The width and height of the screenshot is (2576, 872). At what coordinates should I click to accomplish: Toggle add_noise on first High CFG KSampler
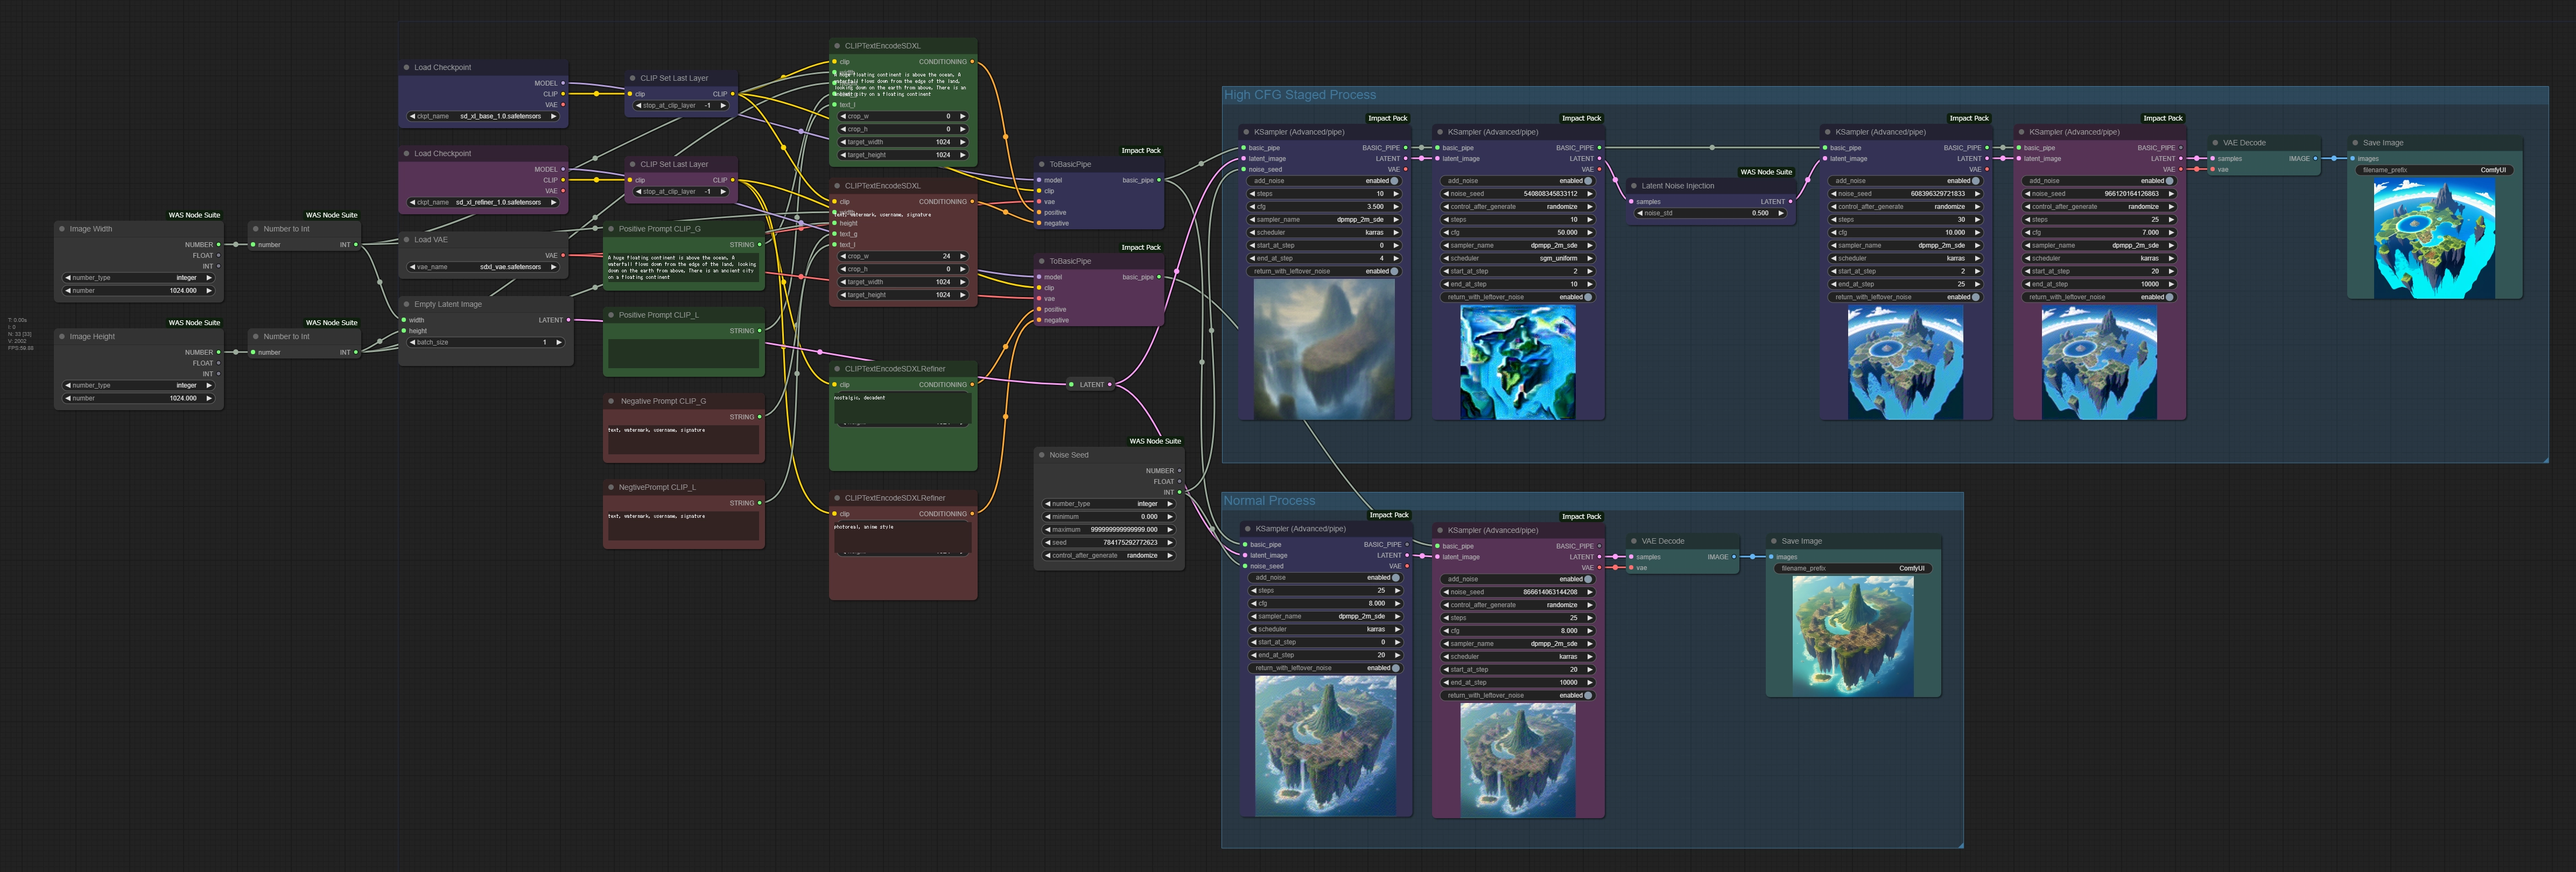pyautogui.click(x=1395, y=181)
